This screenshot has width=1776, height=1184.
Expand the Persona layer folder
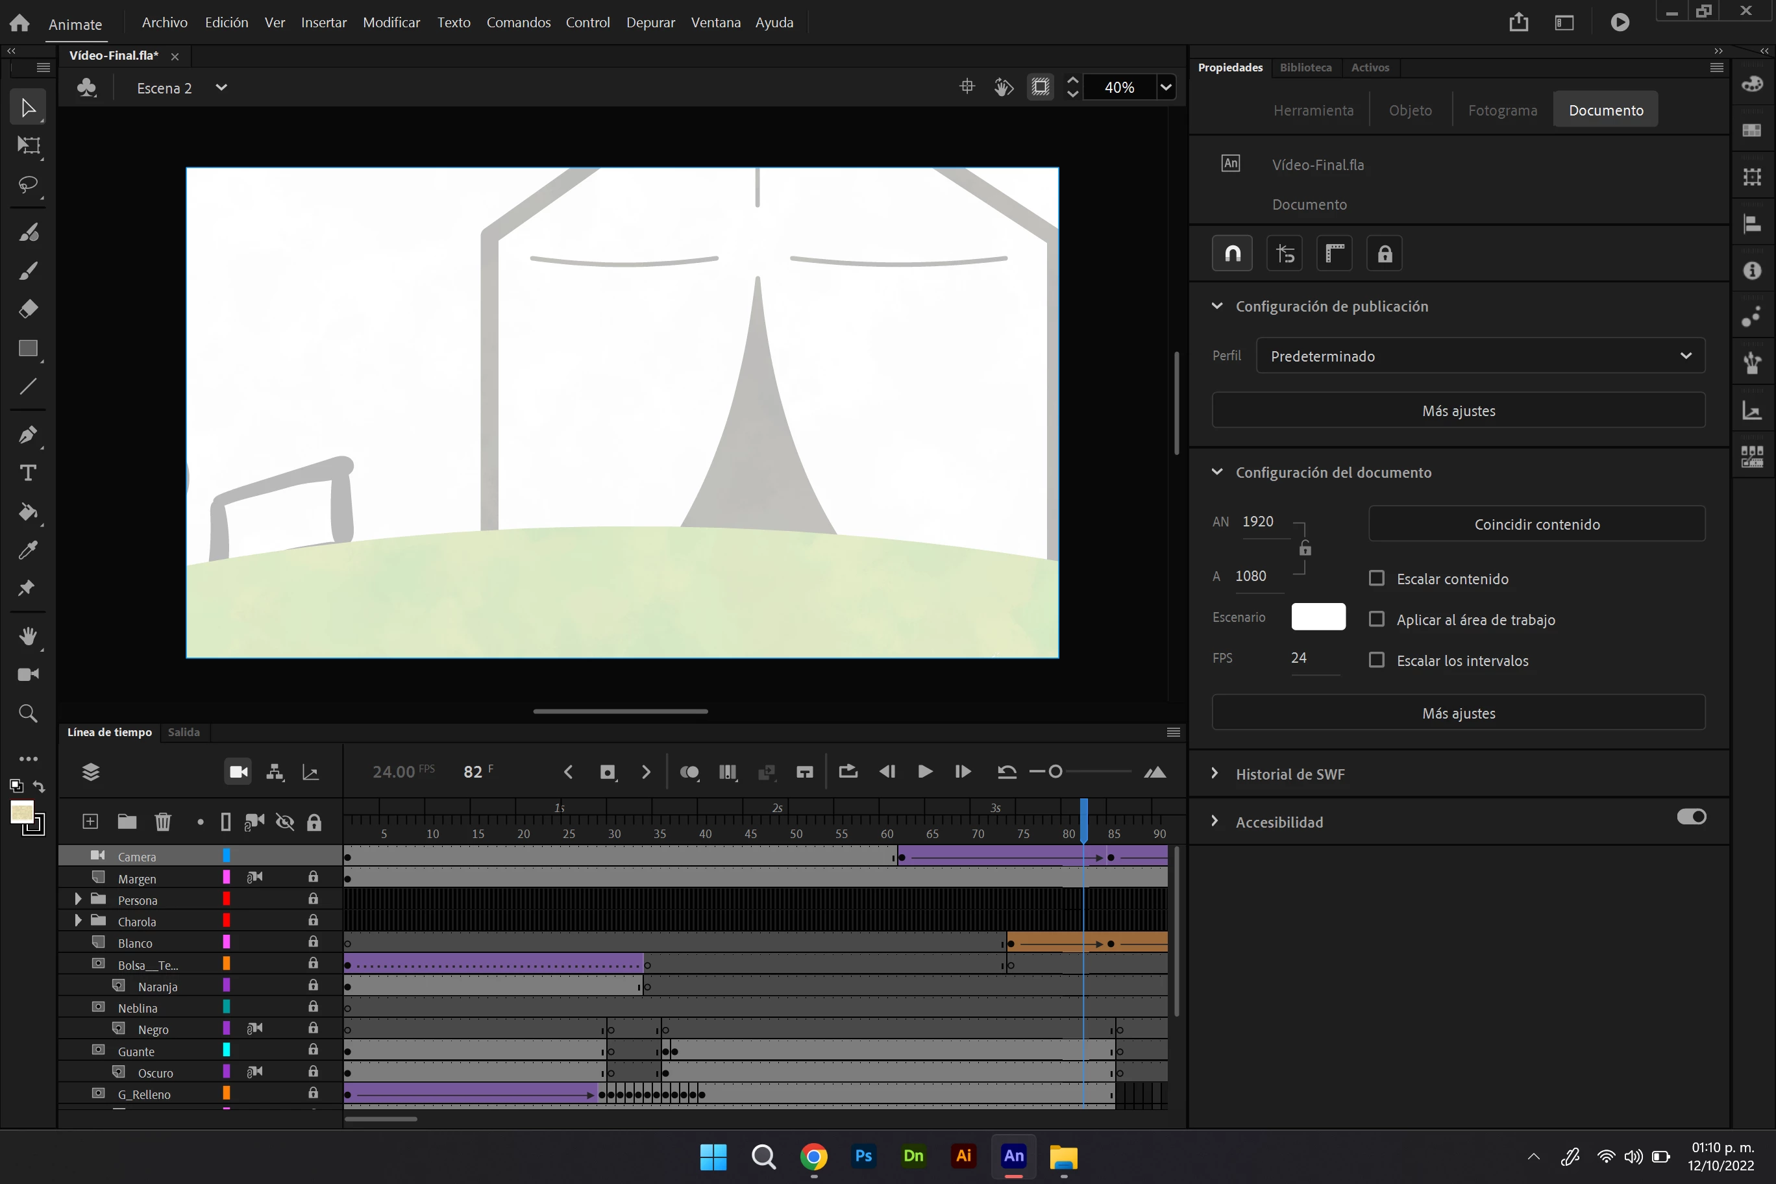tap(78, 899)
